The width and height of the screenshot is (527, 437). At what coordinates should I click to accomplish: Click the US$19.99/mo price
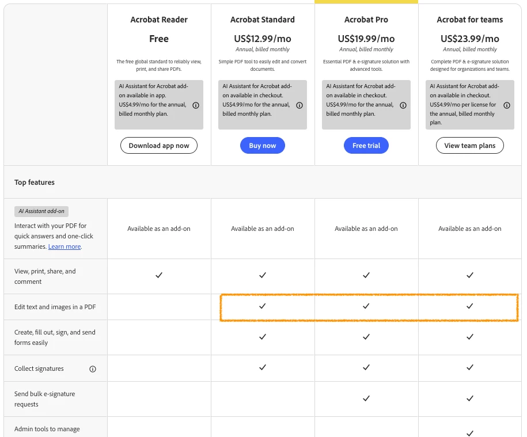366,39
